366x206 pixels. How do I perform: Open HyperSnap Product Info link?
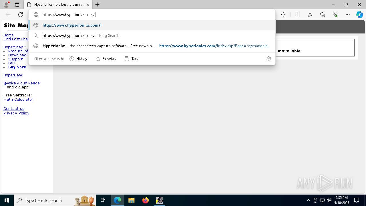(x=18, y=51)
